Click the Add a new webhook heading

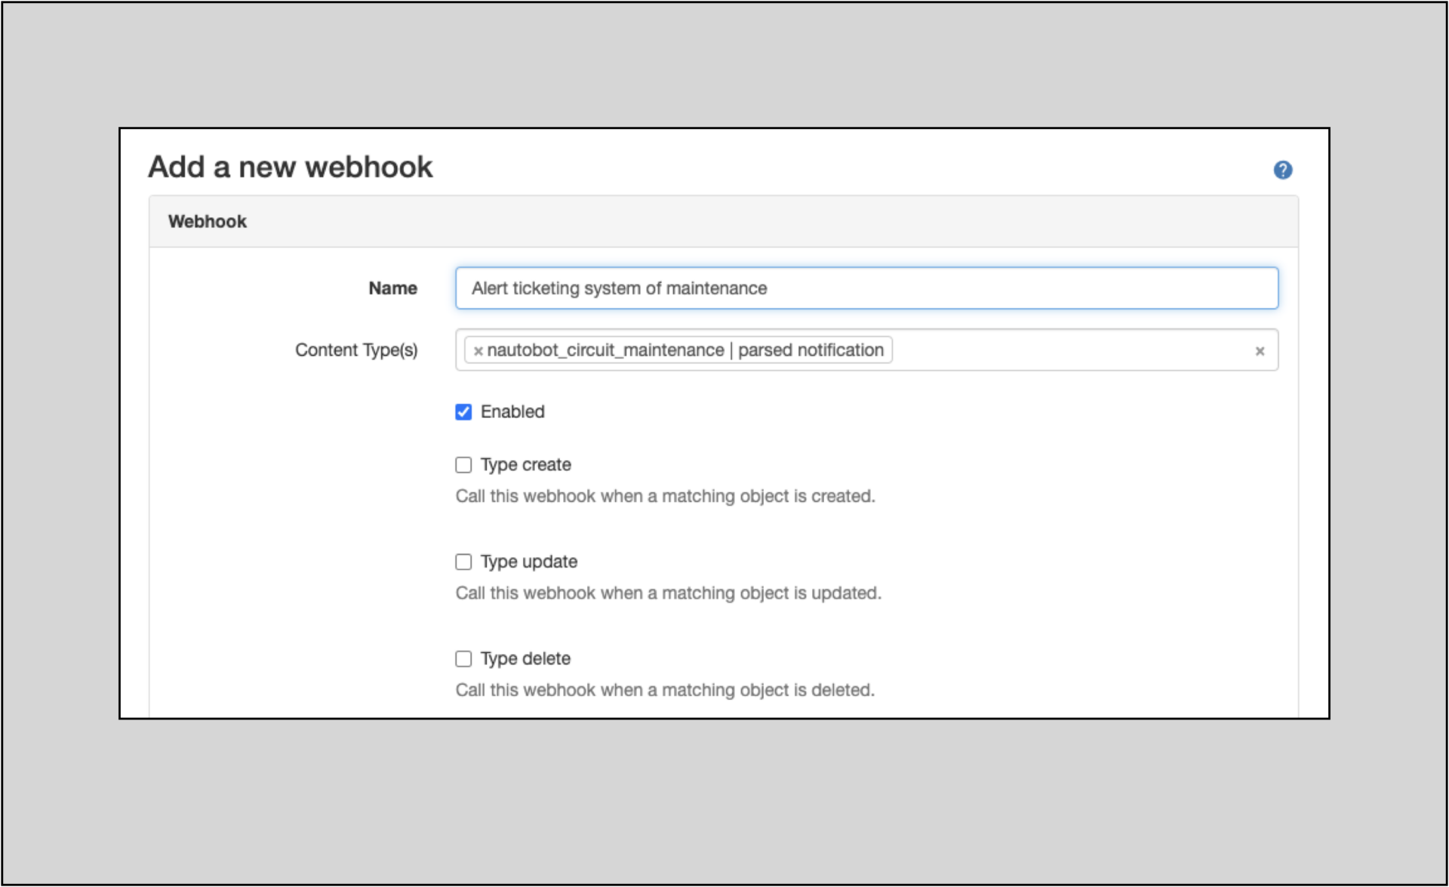291,167
